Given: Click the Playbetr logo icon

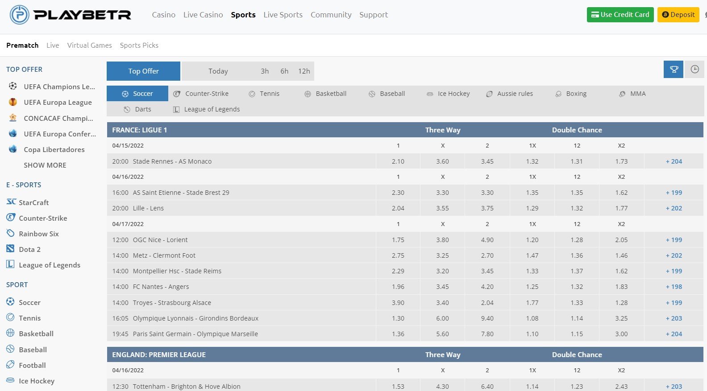Looking at the screenshot, I should (x=19, y=15).
